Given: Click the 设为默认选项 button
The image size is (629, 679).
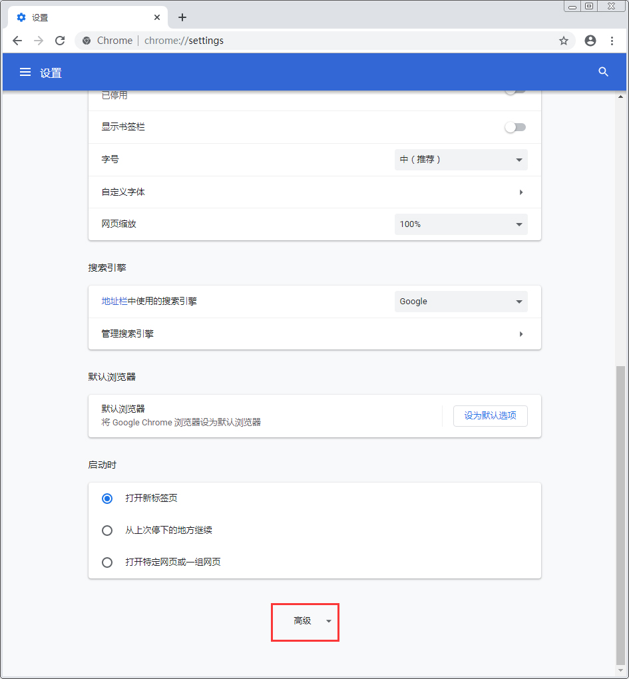Looking at the screenshot, I should click(x=490, y=415).
